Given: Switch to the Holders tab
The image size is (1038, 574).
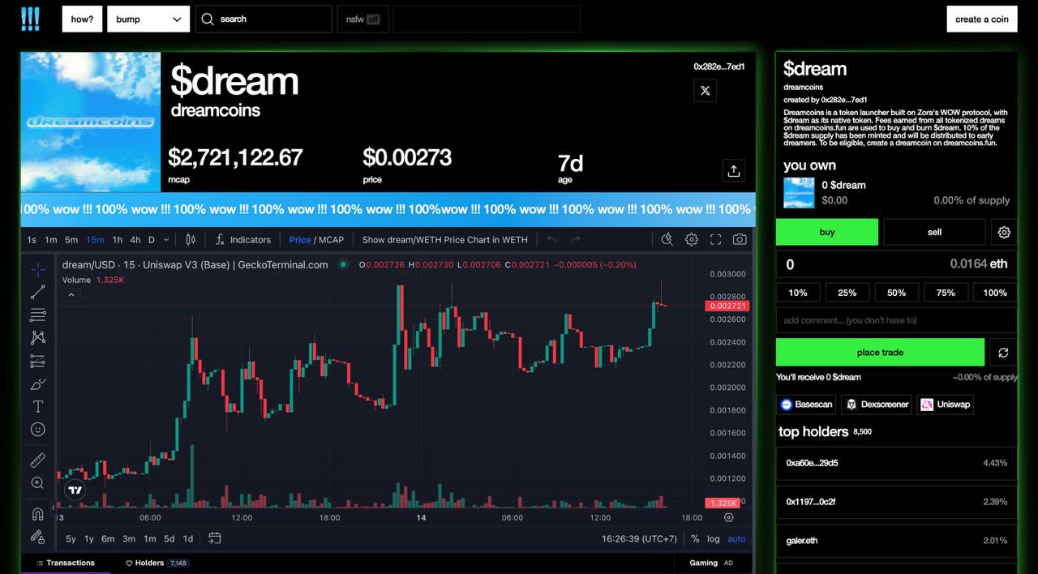Looking at the screenshot, I should (x=157, y=563).
